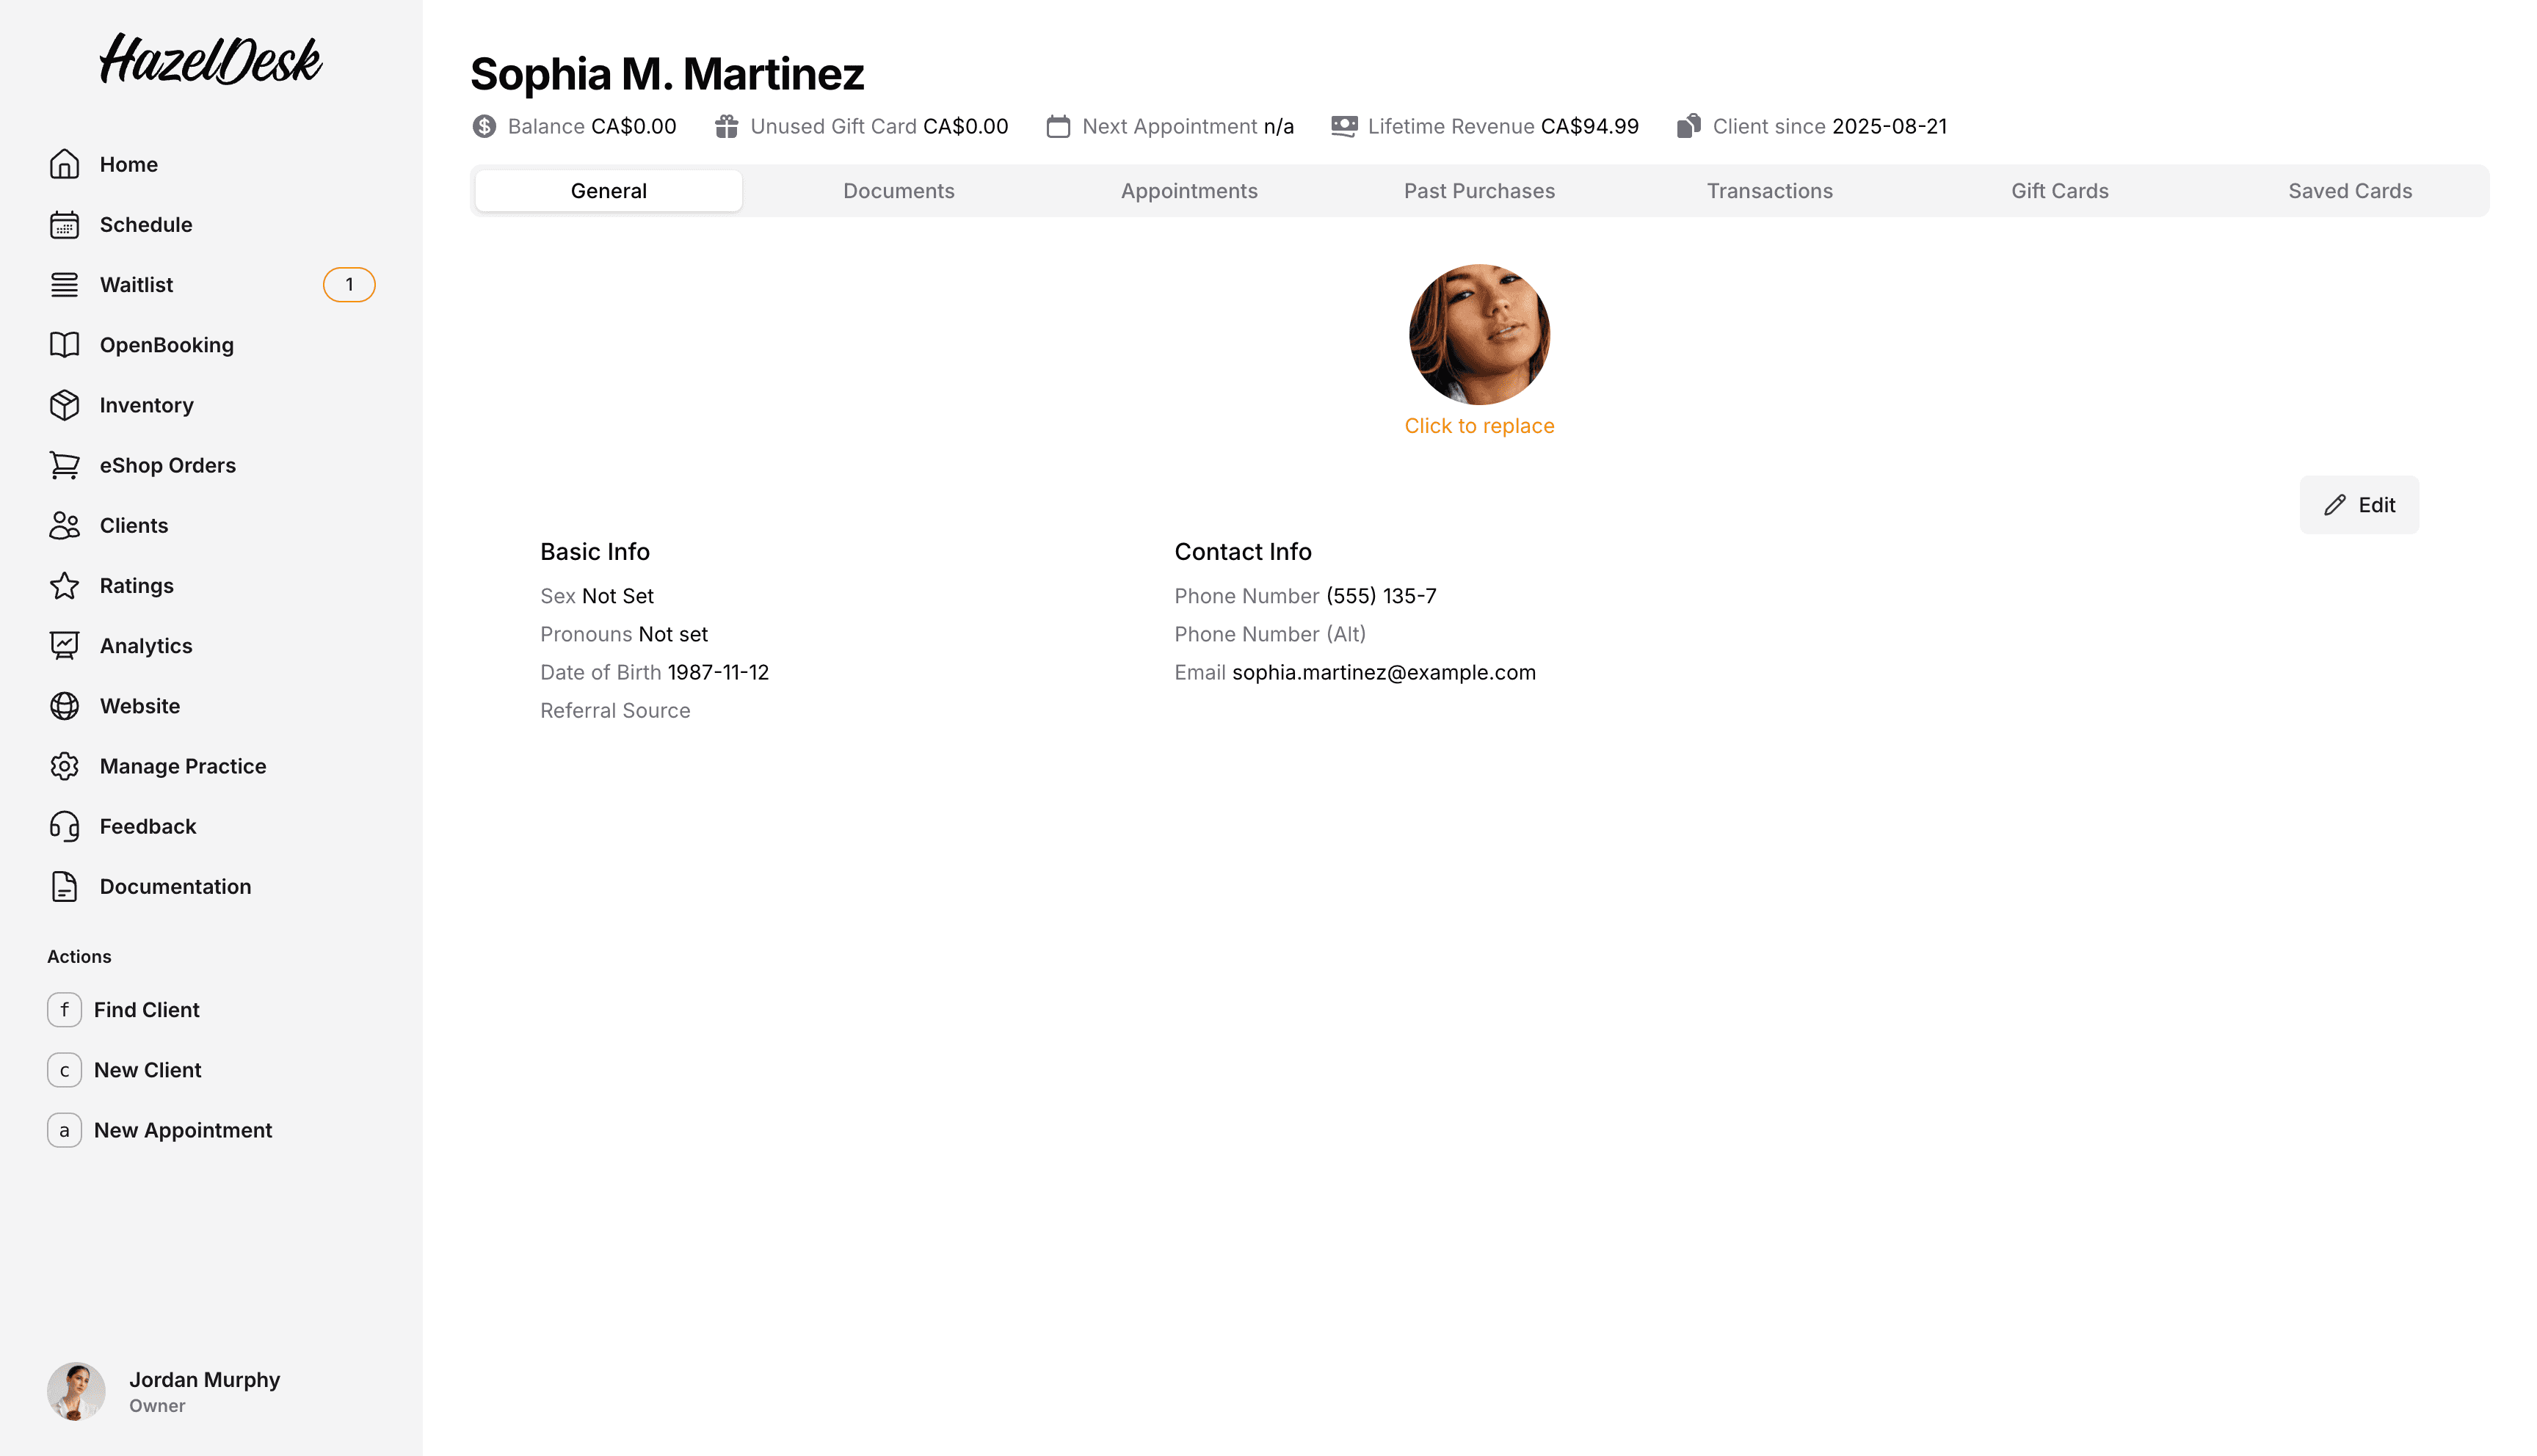The width and height of the screenshot is (2537, 1456).
Task: Open Jordan Murphy's owner profile thumbnail
Action: point(76,1390)
